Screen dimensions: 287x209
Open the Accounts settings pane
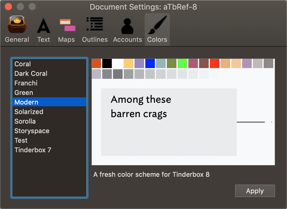[128, 29]
